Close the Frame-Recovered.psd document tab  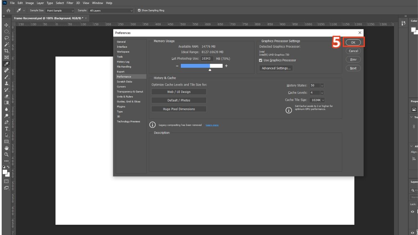coord(86,18)
